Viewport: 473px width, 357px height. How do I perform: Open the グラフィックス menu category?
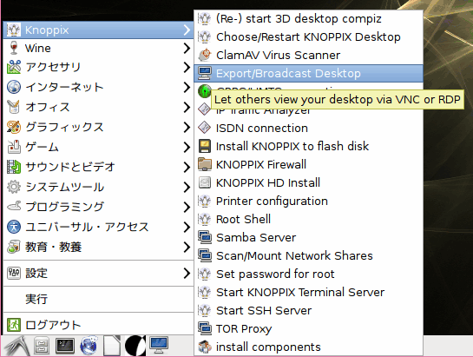click(x=98, y=127)
